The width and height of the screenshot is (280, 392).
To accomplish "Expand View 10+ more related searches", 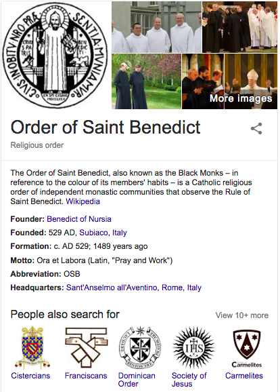I will pos(242,315).
